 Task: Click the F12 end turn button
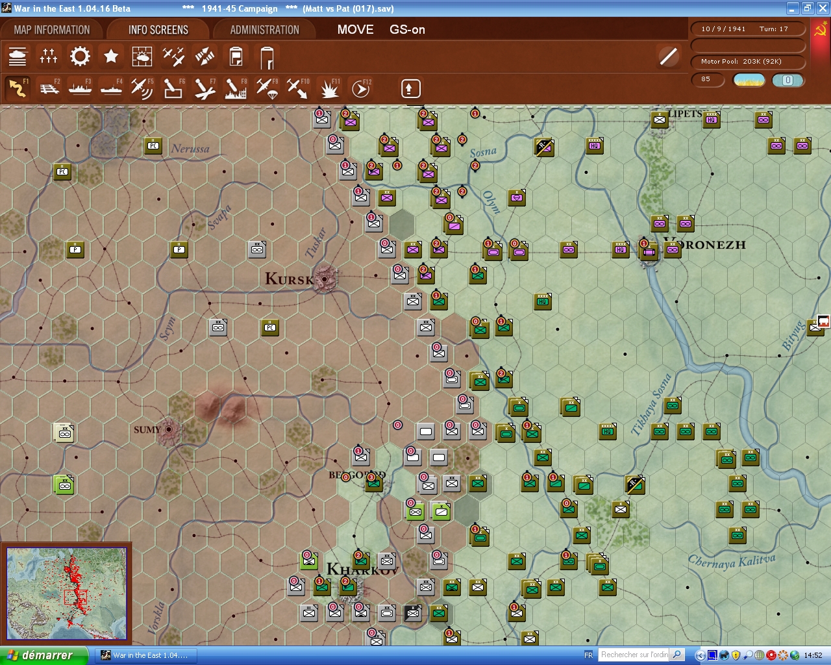point(360,88)
